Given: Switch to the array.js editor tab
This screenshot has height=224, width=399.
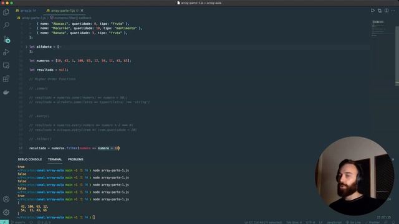Looking at the screenshot, I should [x=26, y=11].
